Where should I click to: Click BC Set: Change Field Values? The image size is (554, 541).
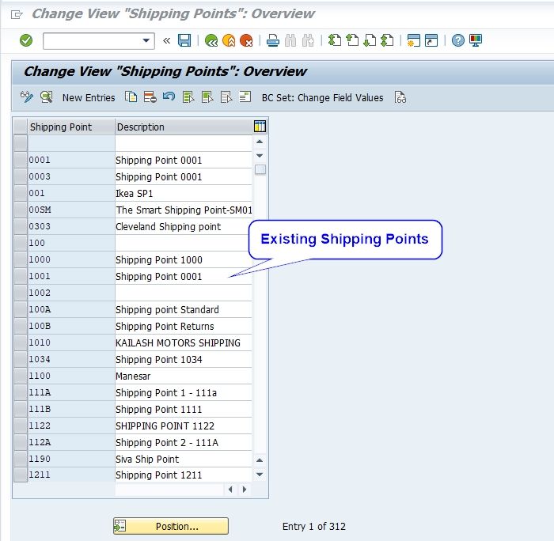[x=322, y=97]
